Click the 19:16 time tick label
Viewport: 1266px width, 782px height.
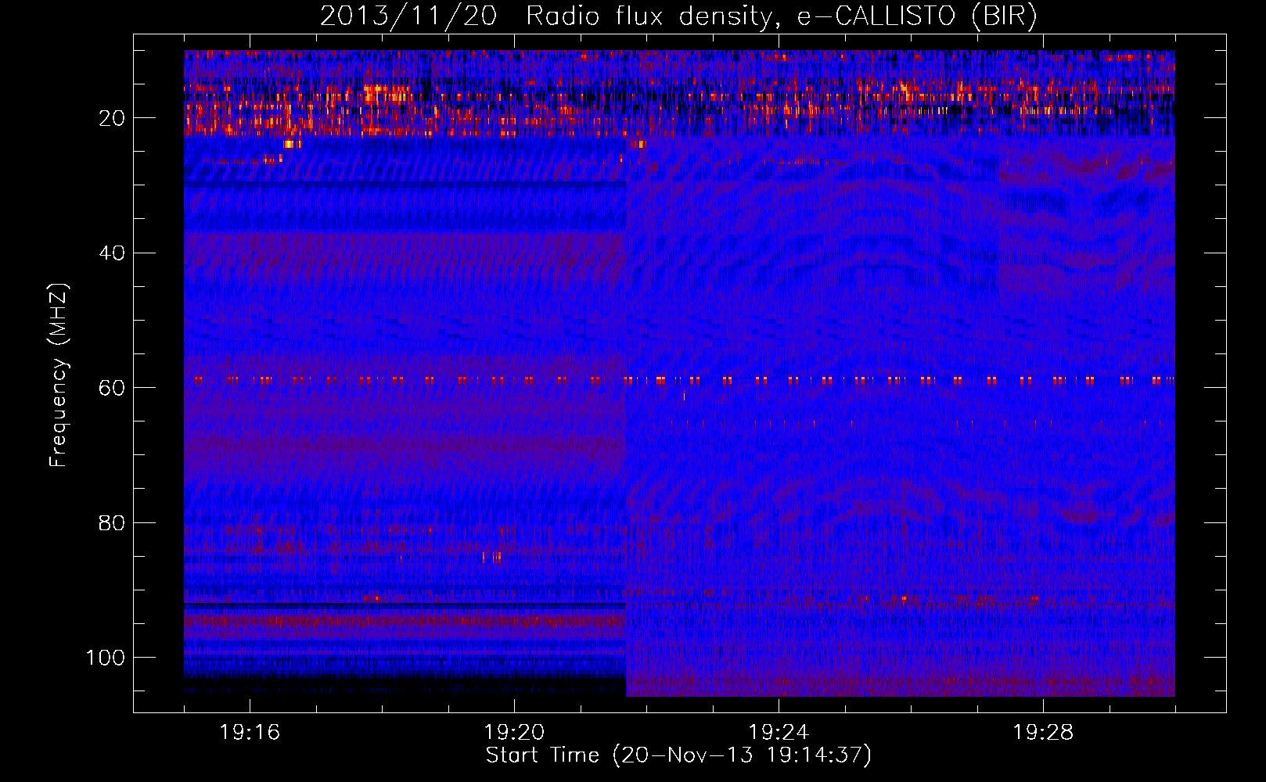pos(250,733)
